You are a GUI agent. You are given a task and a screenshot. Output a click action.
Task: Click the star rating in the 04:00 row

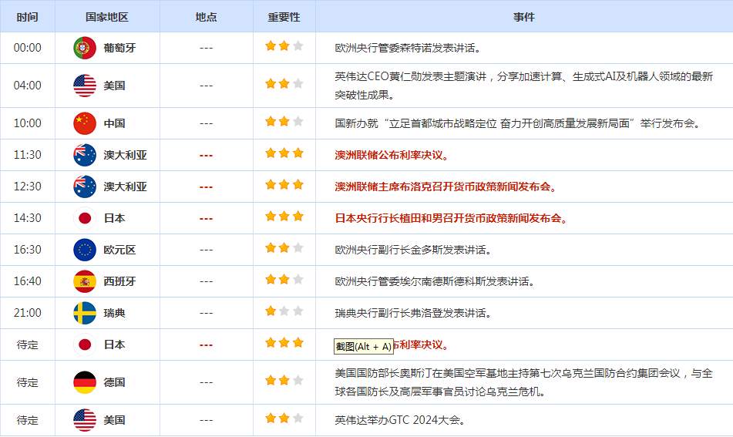284,84
